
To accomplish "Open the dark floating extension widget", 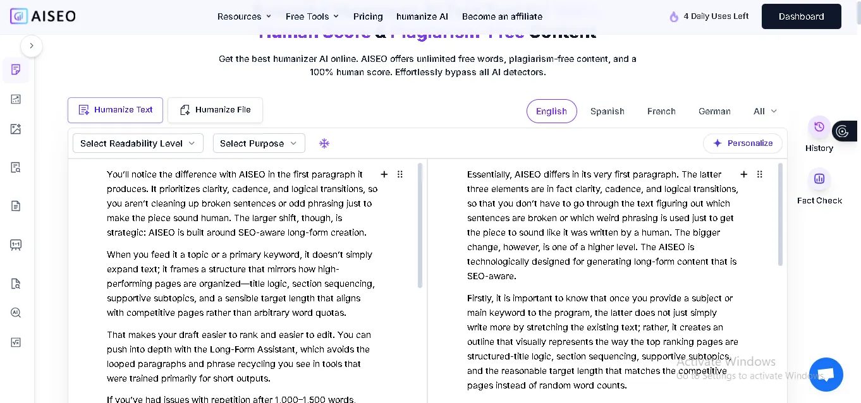I will 845,131.
